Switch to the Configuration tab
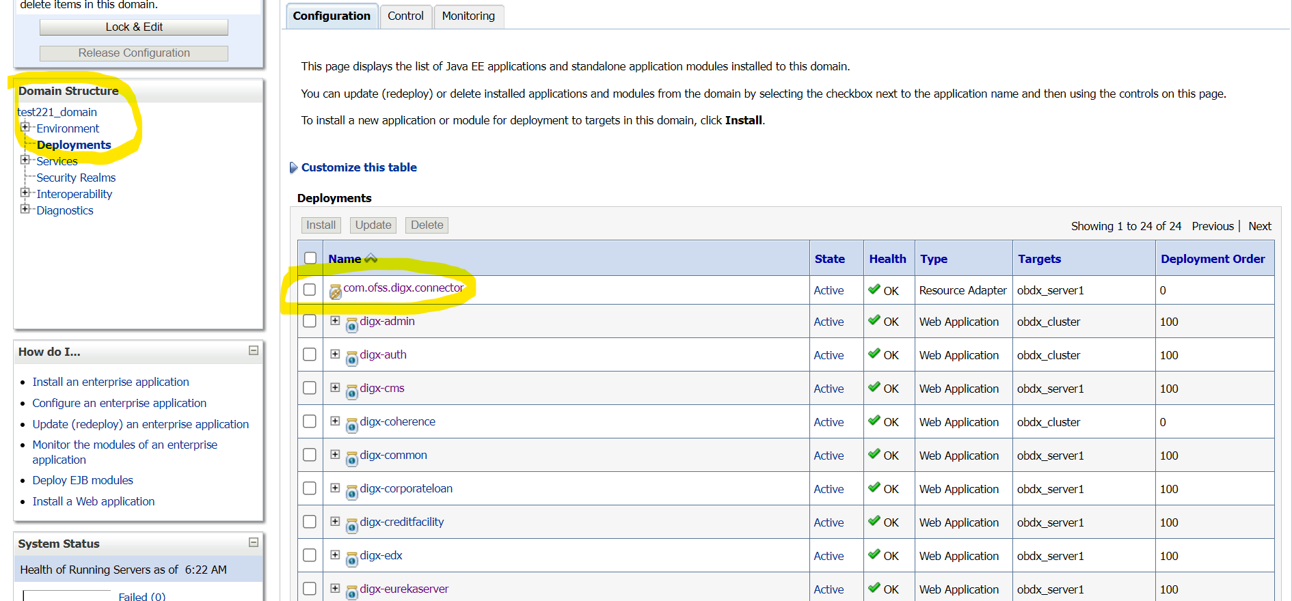The height and width of the screenshot is (601, 1292). [x=332, y=16]
